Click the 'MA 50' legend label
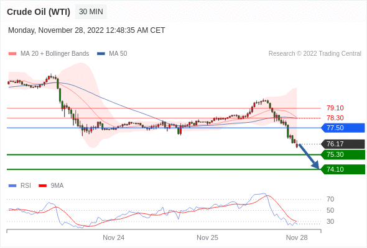Image resolution: width=367 pixels, height=248 pixels. 118,54
